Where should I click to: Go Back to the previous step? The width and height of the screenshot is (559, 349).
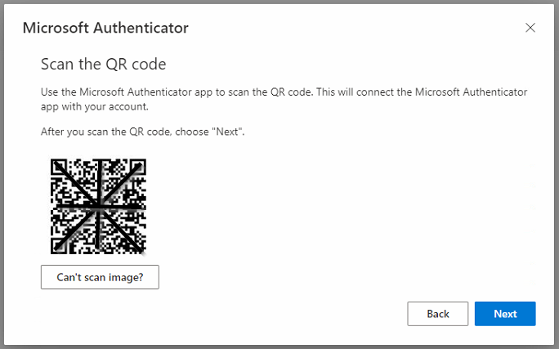pos(437,314)
